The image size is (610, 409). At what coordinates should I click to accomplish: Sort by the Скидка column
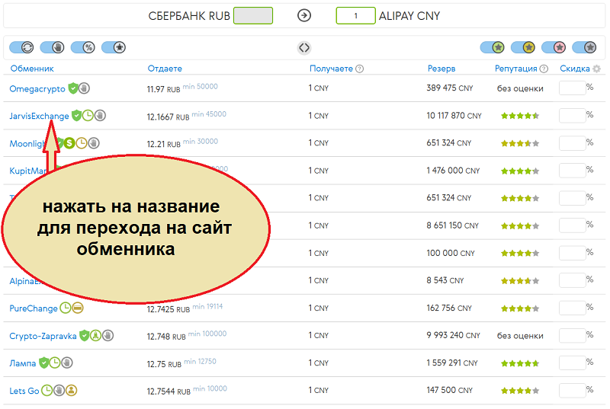click(x=575, y=69)
